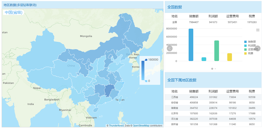Image resolution: width=264 pixels, height=128 pixels.
Task: Click Anhui profit value 300614
Action: (213, 102)
